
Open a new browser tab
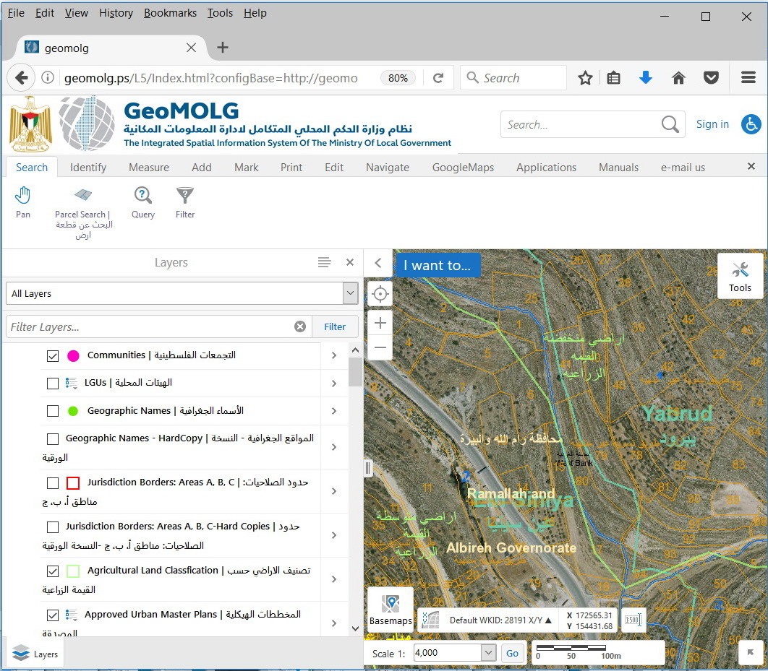(x=222, y=48)
